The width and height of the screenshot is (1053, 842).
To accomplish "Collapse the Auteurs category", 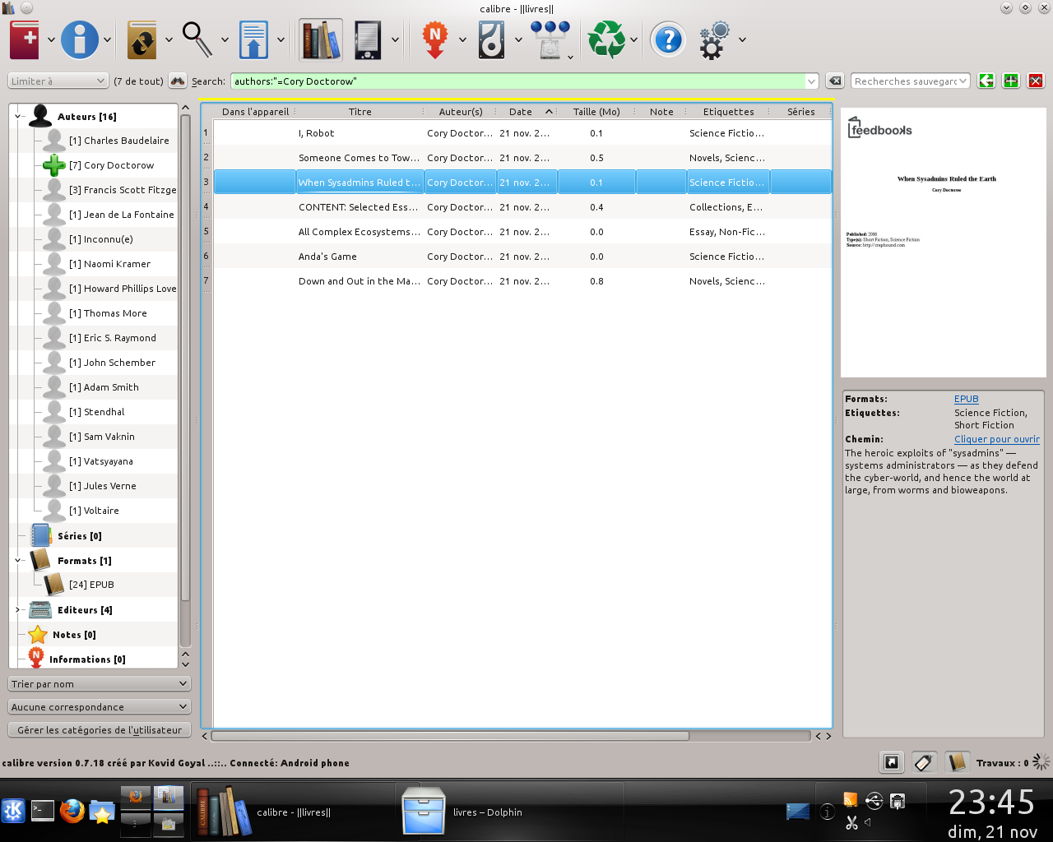I will [18, 116].
